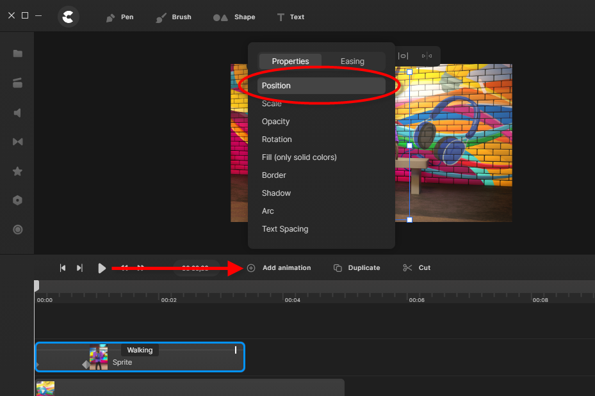The height and width of the screenshot is (396, 595).
Task: Play the animation
Action: click(x=101, y=268)
